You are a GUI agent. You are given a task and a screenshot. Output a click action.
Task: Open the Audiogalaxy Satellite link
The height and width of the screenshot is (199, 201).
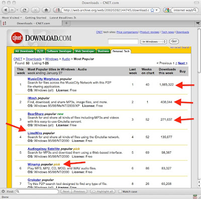(x=44, y=149)
